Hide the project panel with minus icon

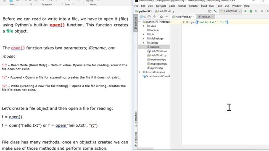pos(167,17)
